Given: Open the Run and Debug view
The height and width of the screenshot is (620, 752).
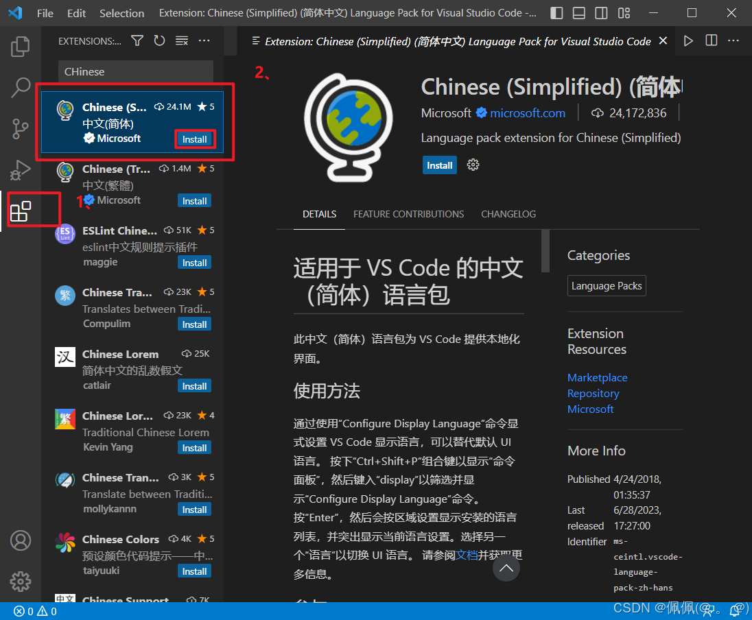Looking at the screenshot, I should [20, 169].
